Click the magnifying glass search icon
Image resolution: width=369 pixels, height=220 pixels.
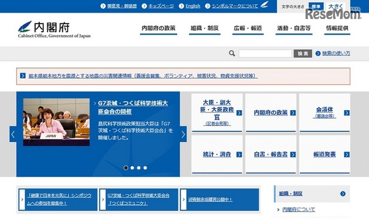coord(232,53)
